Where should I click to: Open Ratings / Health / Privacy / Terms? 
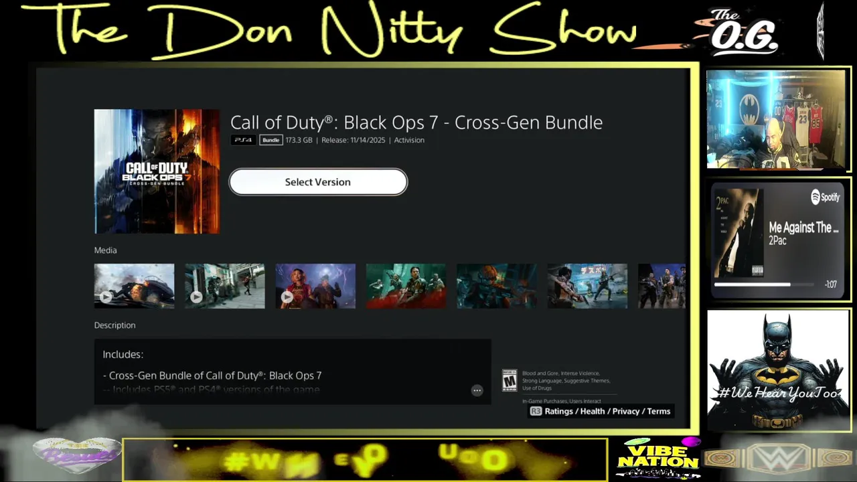click(x=607, y=411)
